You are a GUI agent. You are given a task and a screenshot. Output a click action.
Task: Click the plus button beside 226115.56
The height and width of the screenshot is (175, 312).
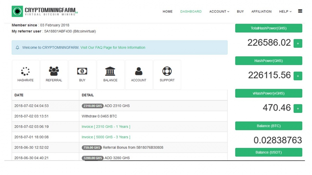coord(298,76)
